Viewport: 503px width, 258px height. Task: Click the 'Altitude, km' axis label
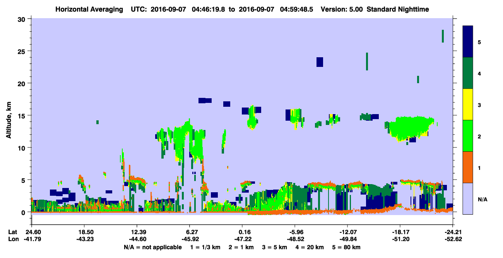click(9, 120)
